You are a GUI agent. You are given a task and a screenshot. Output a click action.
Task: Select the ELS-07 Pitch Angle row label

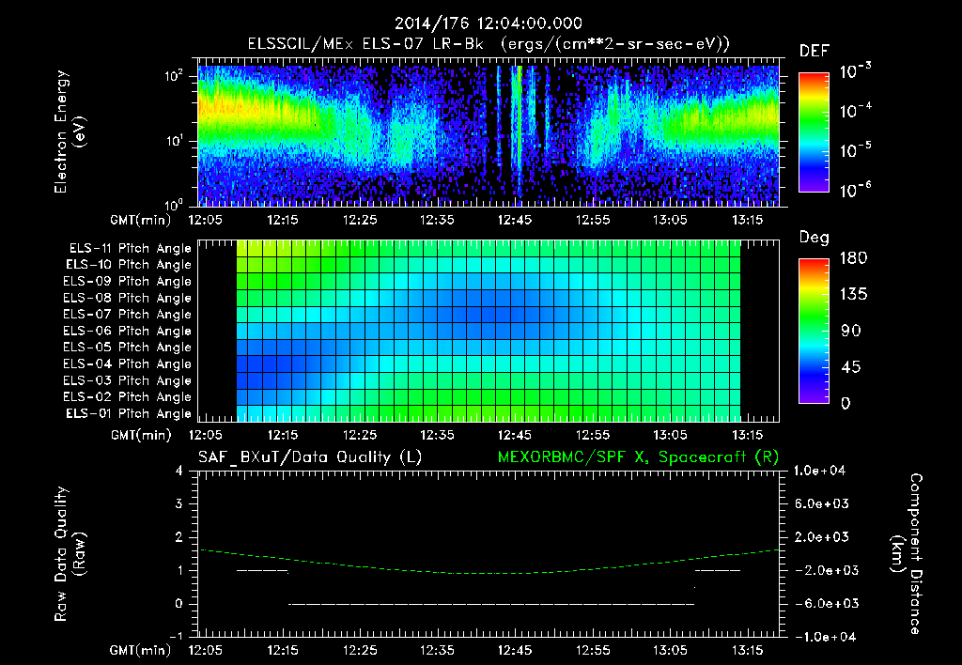(128, 314)
